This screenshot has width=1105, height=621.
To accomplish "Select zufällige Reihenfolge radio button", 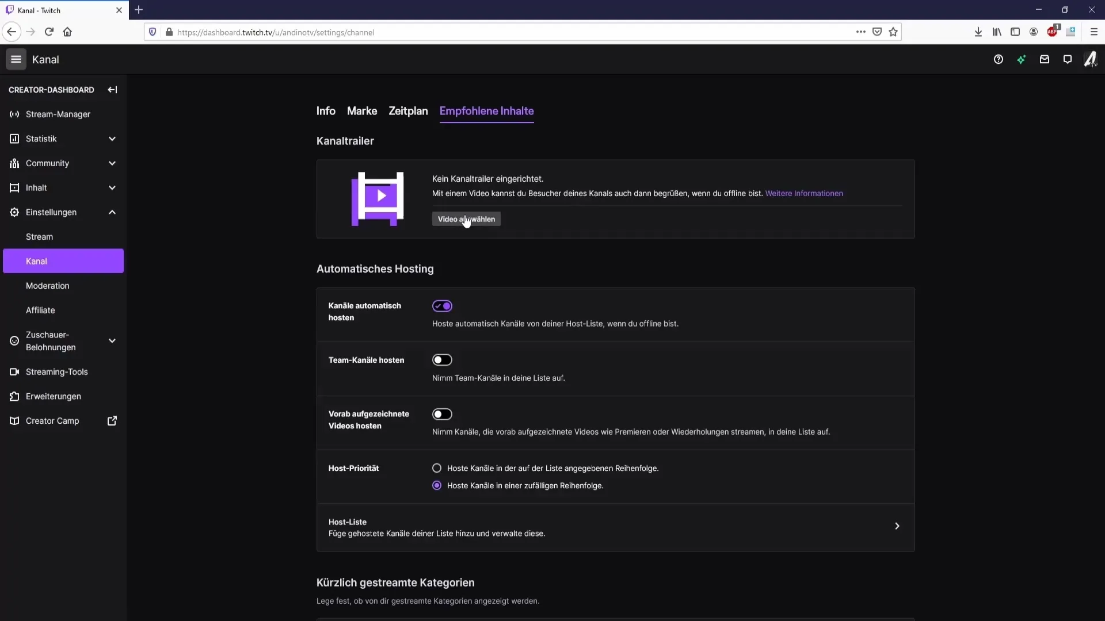I will [436, 485].
